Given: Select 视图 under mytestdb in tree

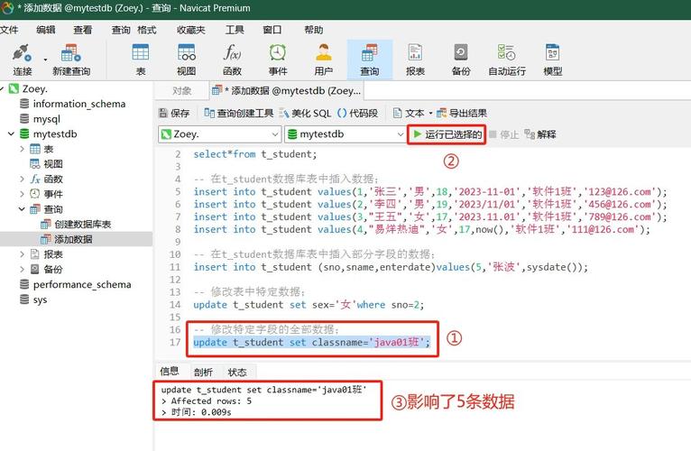Looking at the screenshot, I should (x=53, y=164).
